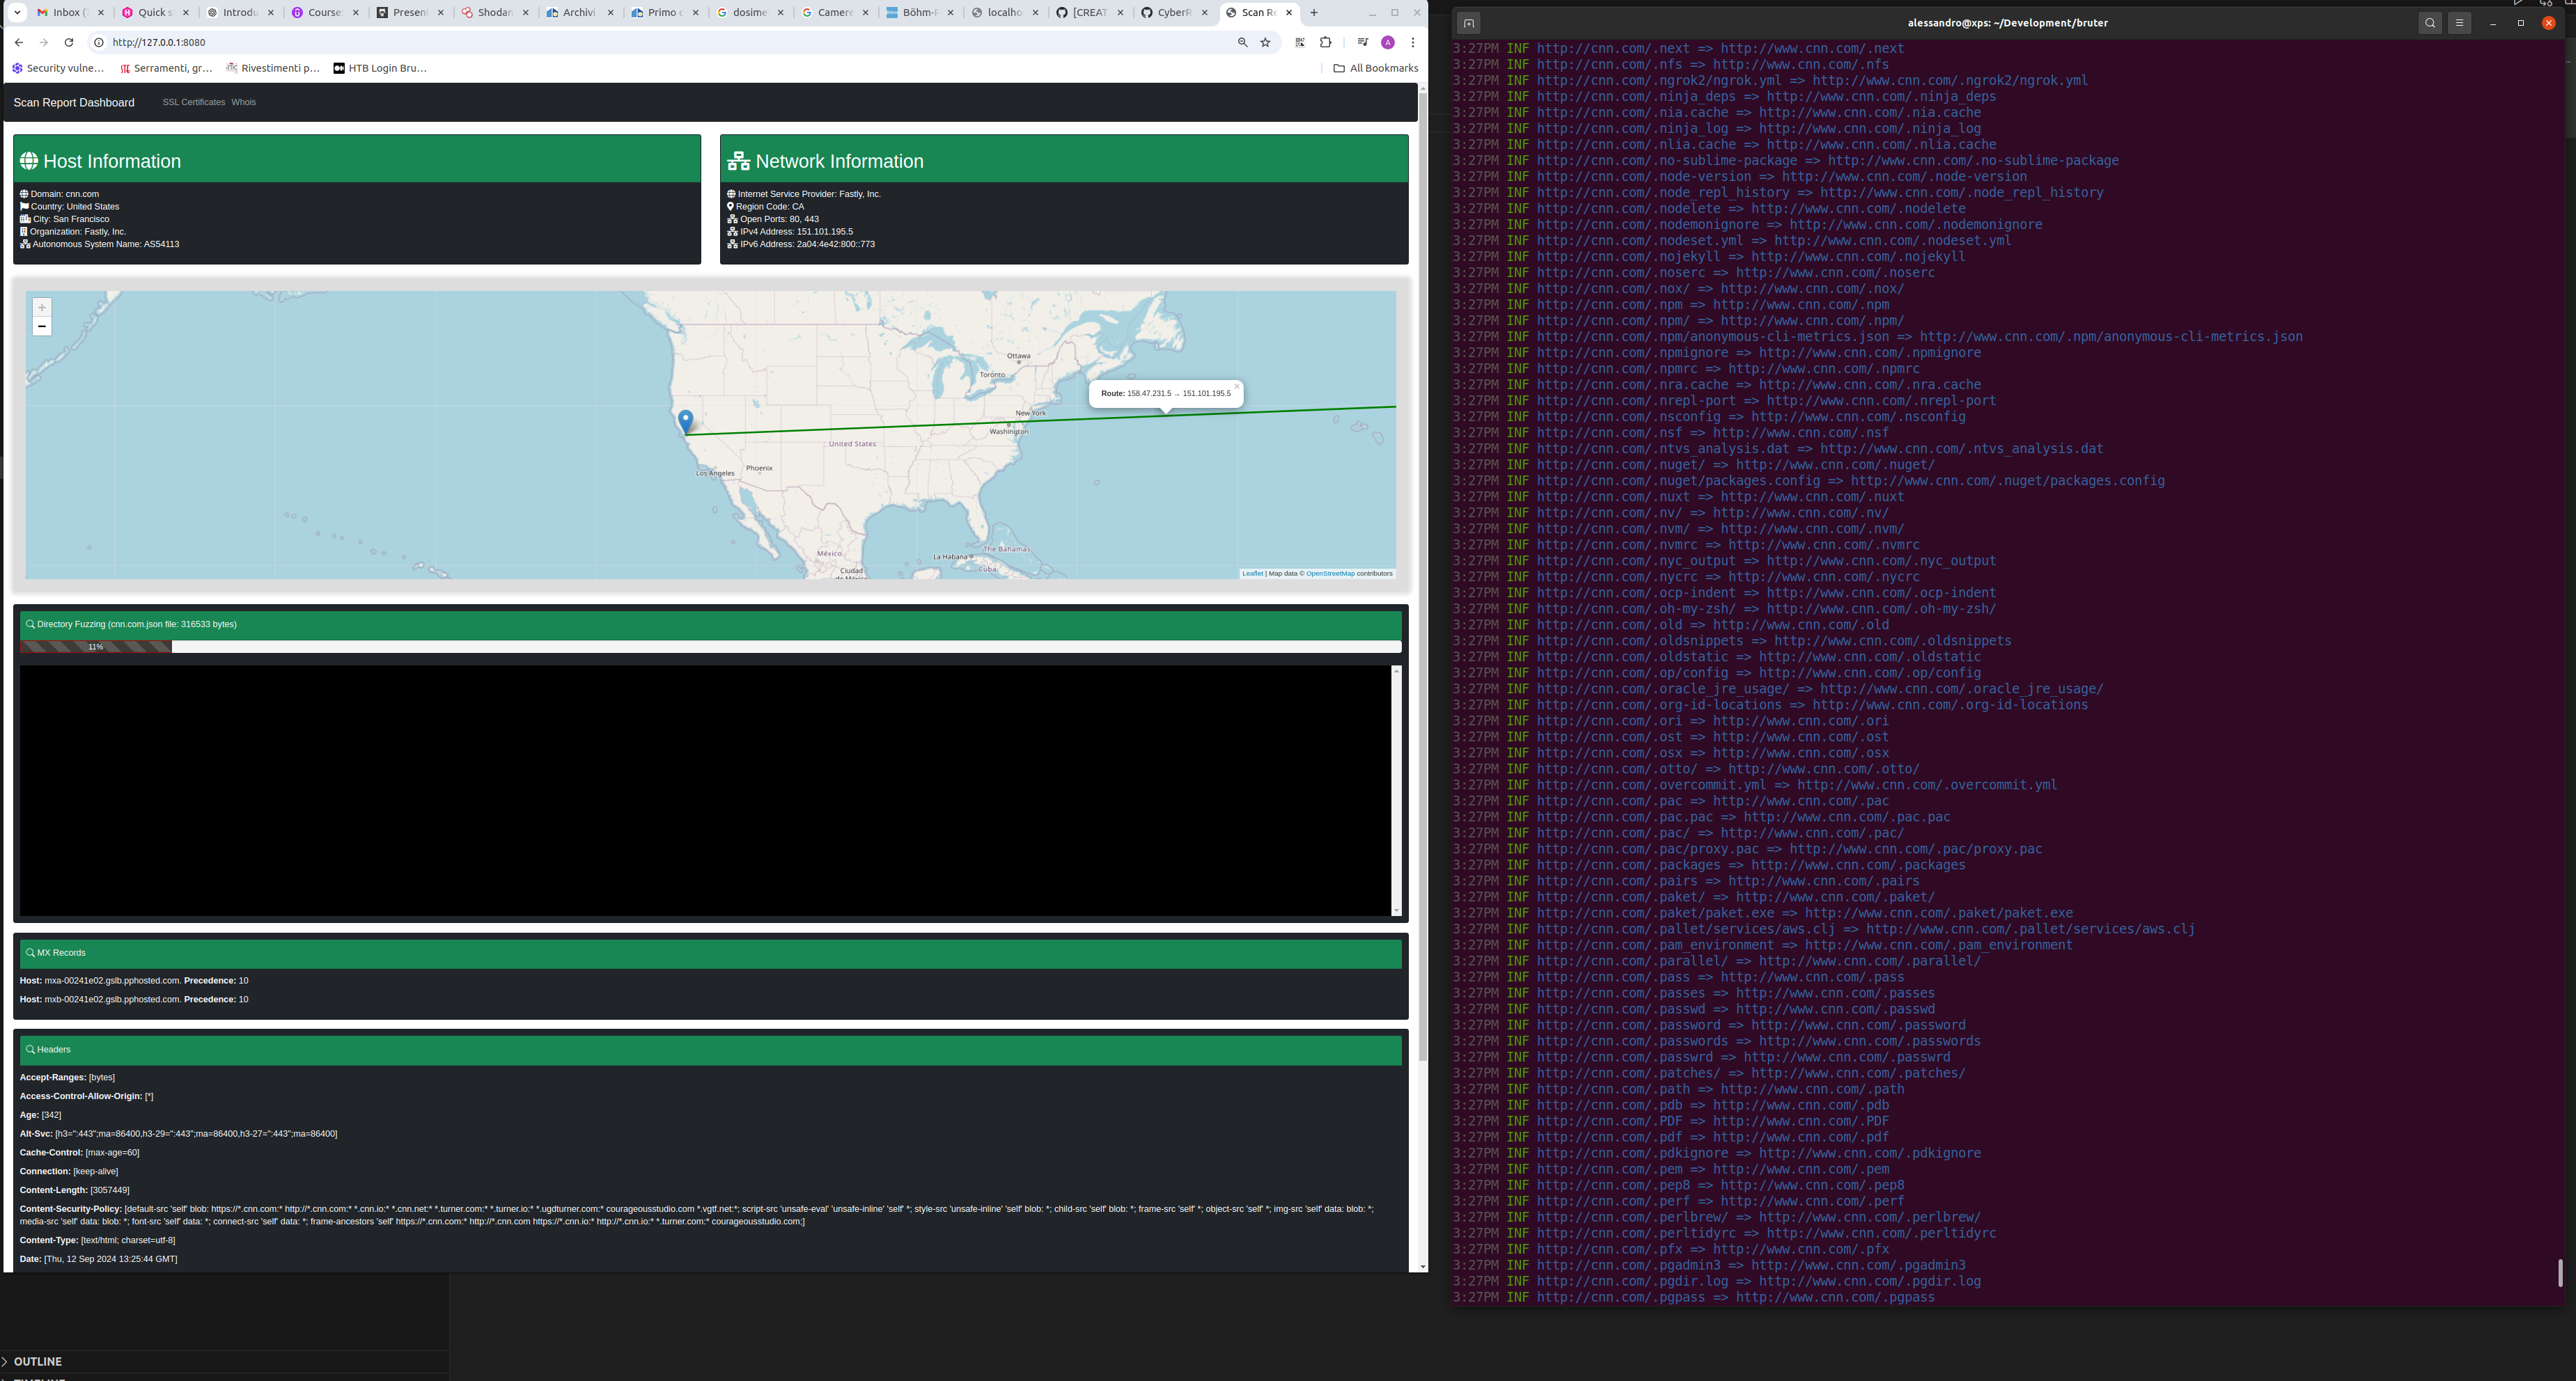
Task: Switch to the Quick s... tab
Action: coord(150,13)
